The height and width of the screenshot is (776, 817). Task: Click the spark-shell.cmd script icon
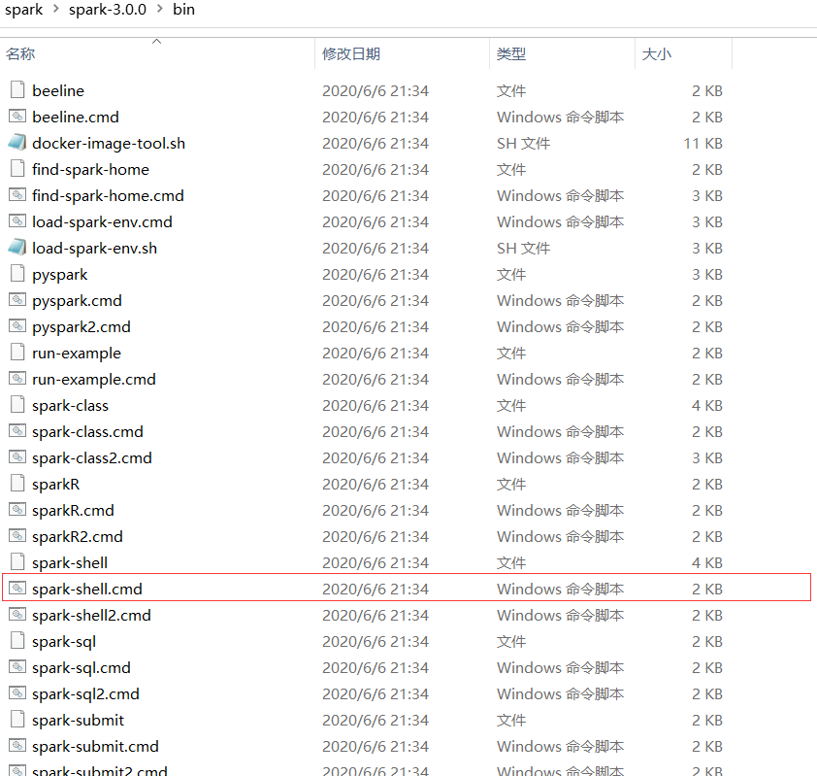[x=17, y=588]
